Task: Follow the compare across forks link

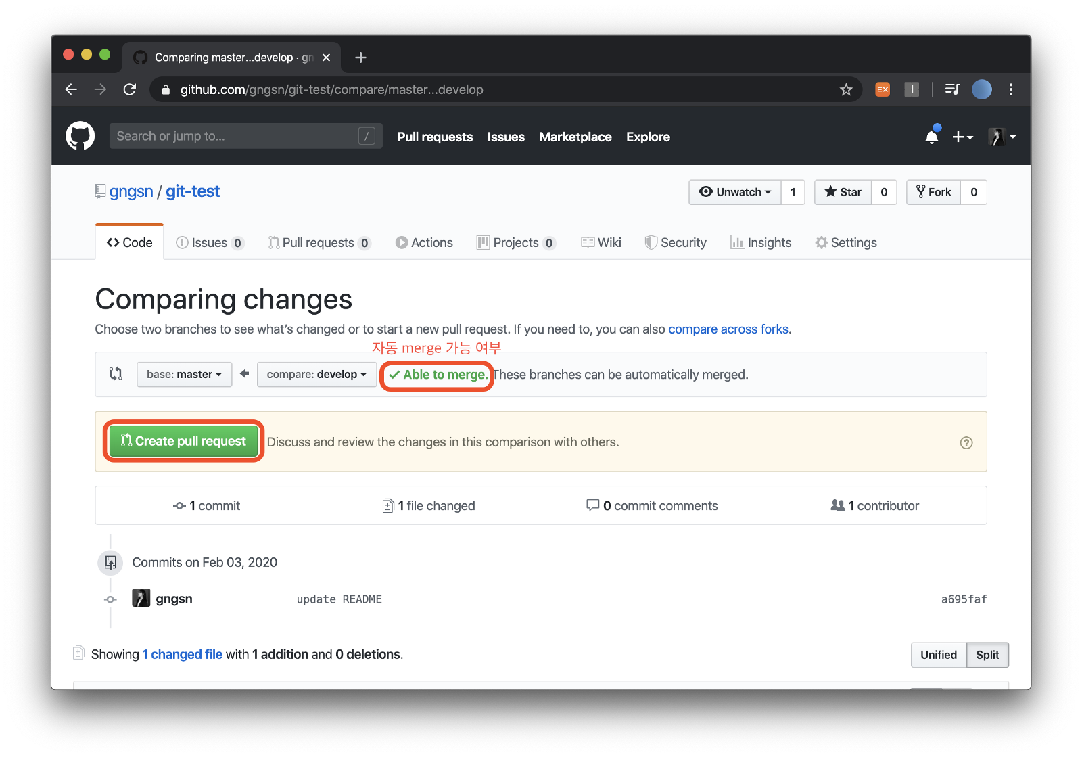Action: pos(728,329)
